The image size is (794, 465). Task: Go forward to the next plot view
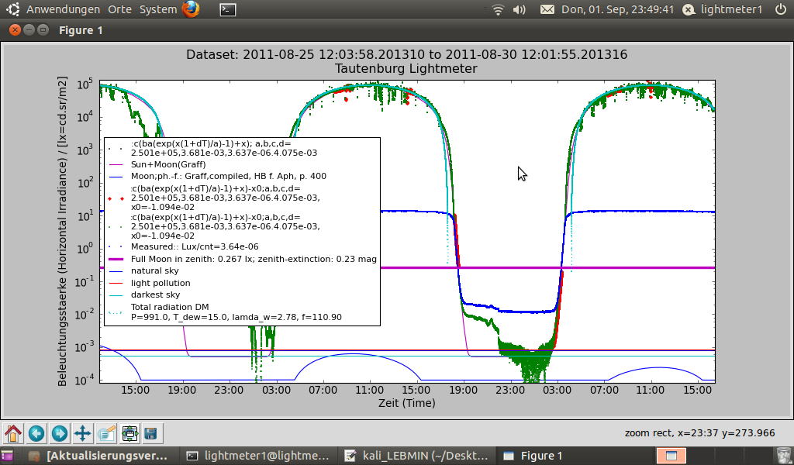coord(59,434)
